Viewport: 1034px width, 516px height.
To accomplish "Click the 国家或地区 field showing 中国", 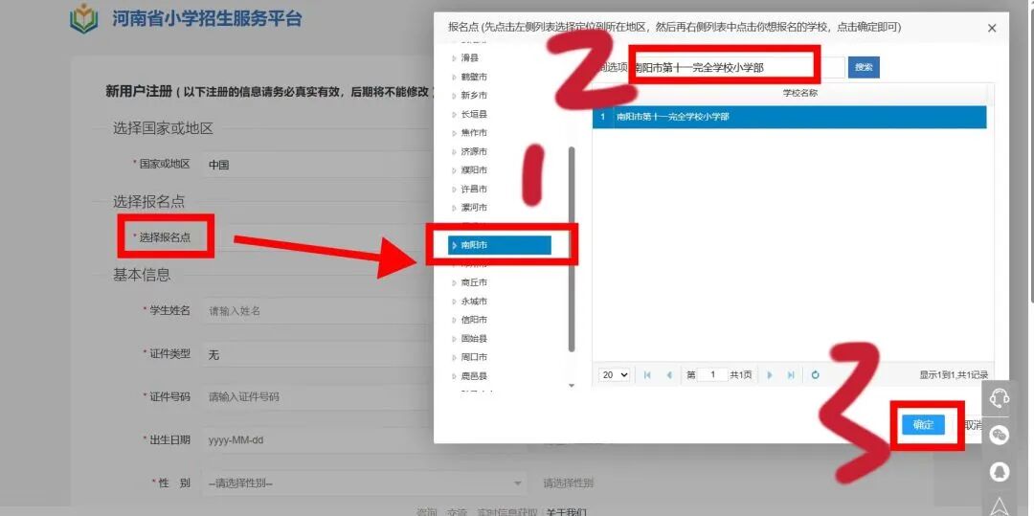I will click(x=317, y=165).
